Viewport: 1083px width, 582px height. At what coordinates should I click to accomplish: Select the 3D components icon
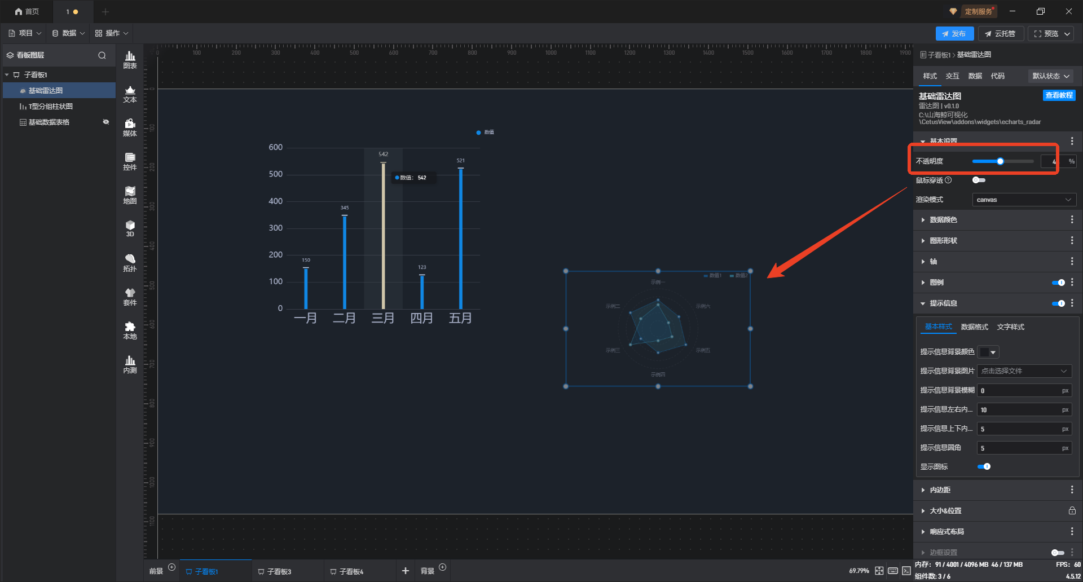(x=130, y=228)
